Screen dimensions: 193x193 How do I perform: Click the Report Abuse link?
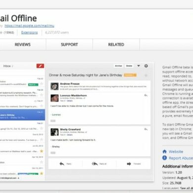pyautogui.click(x=181, y=158)
